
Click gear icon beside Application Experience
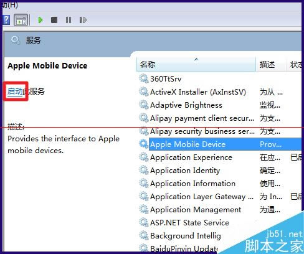[144, 157]
